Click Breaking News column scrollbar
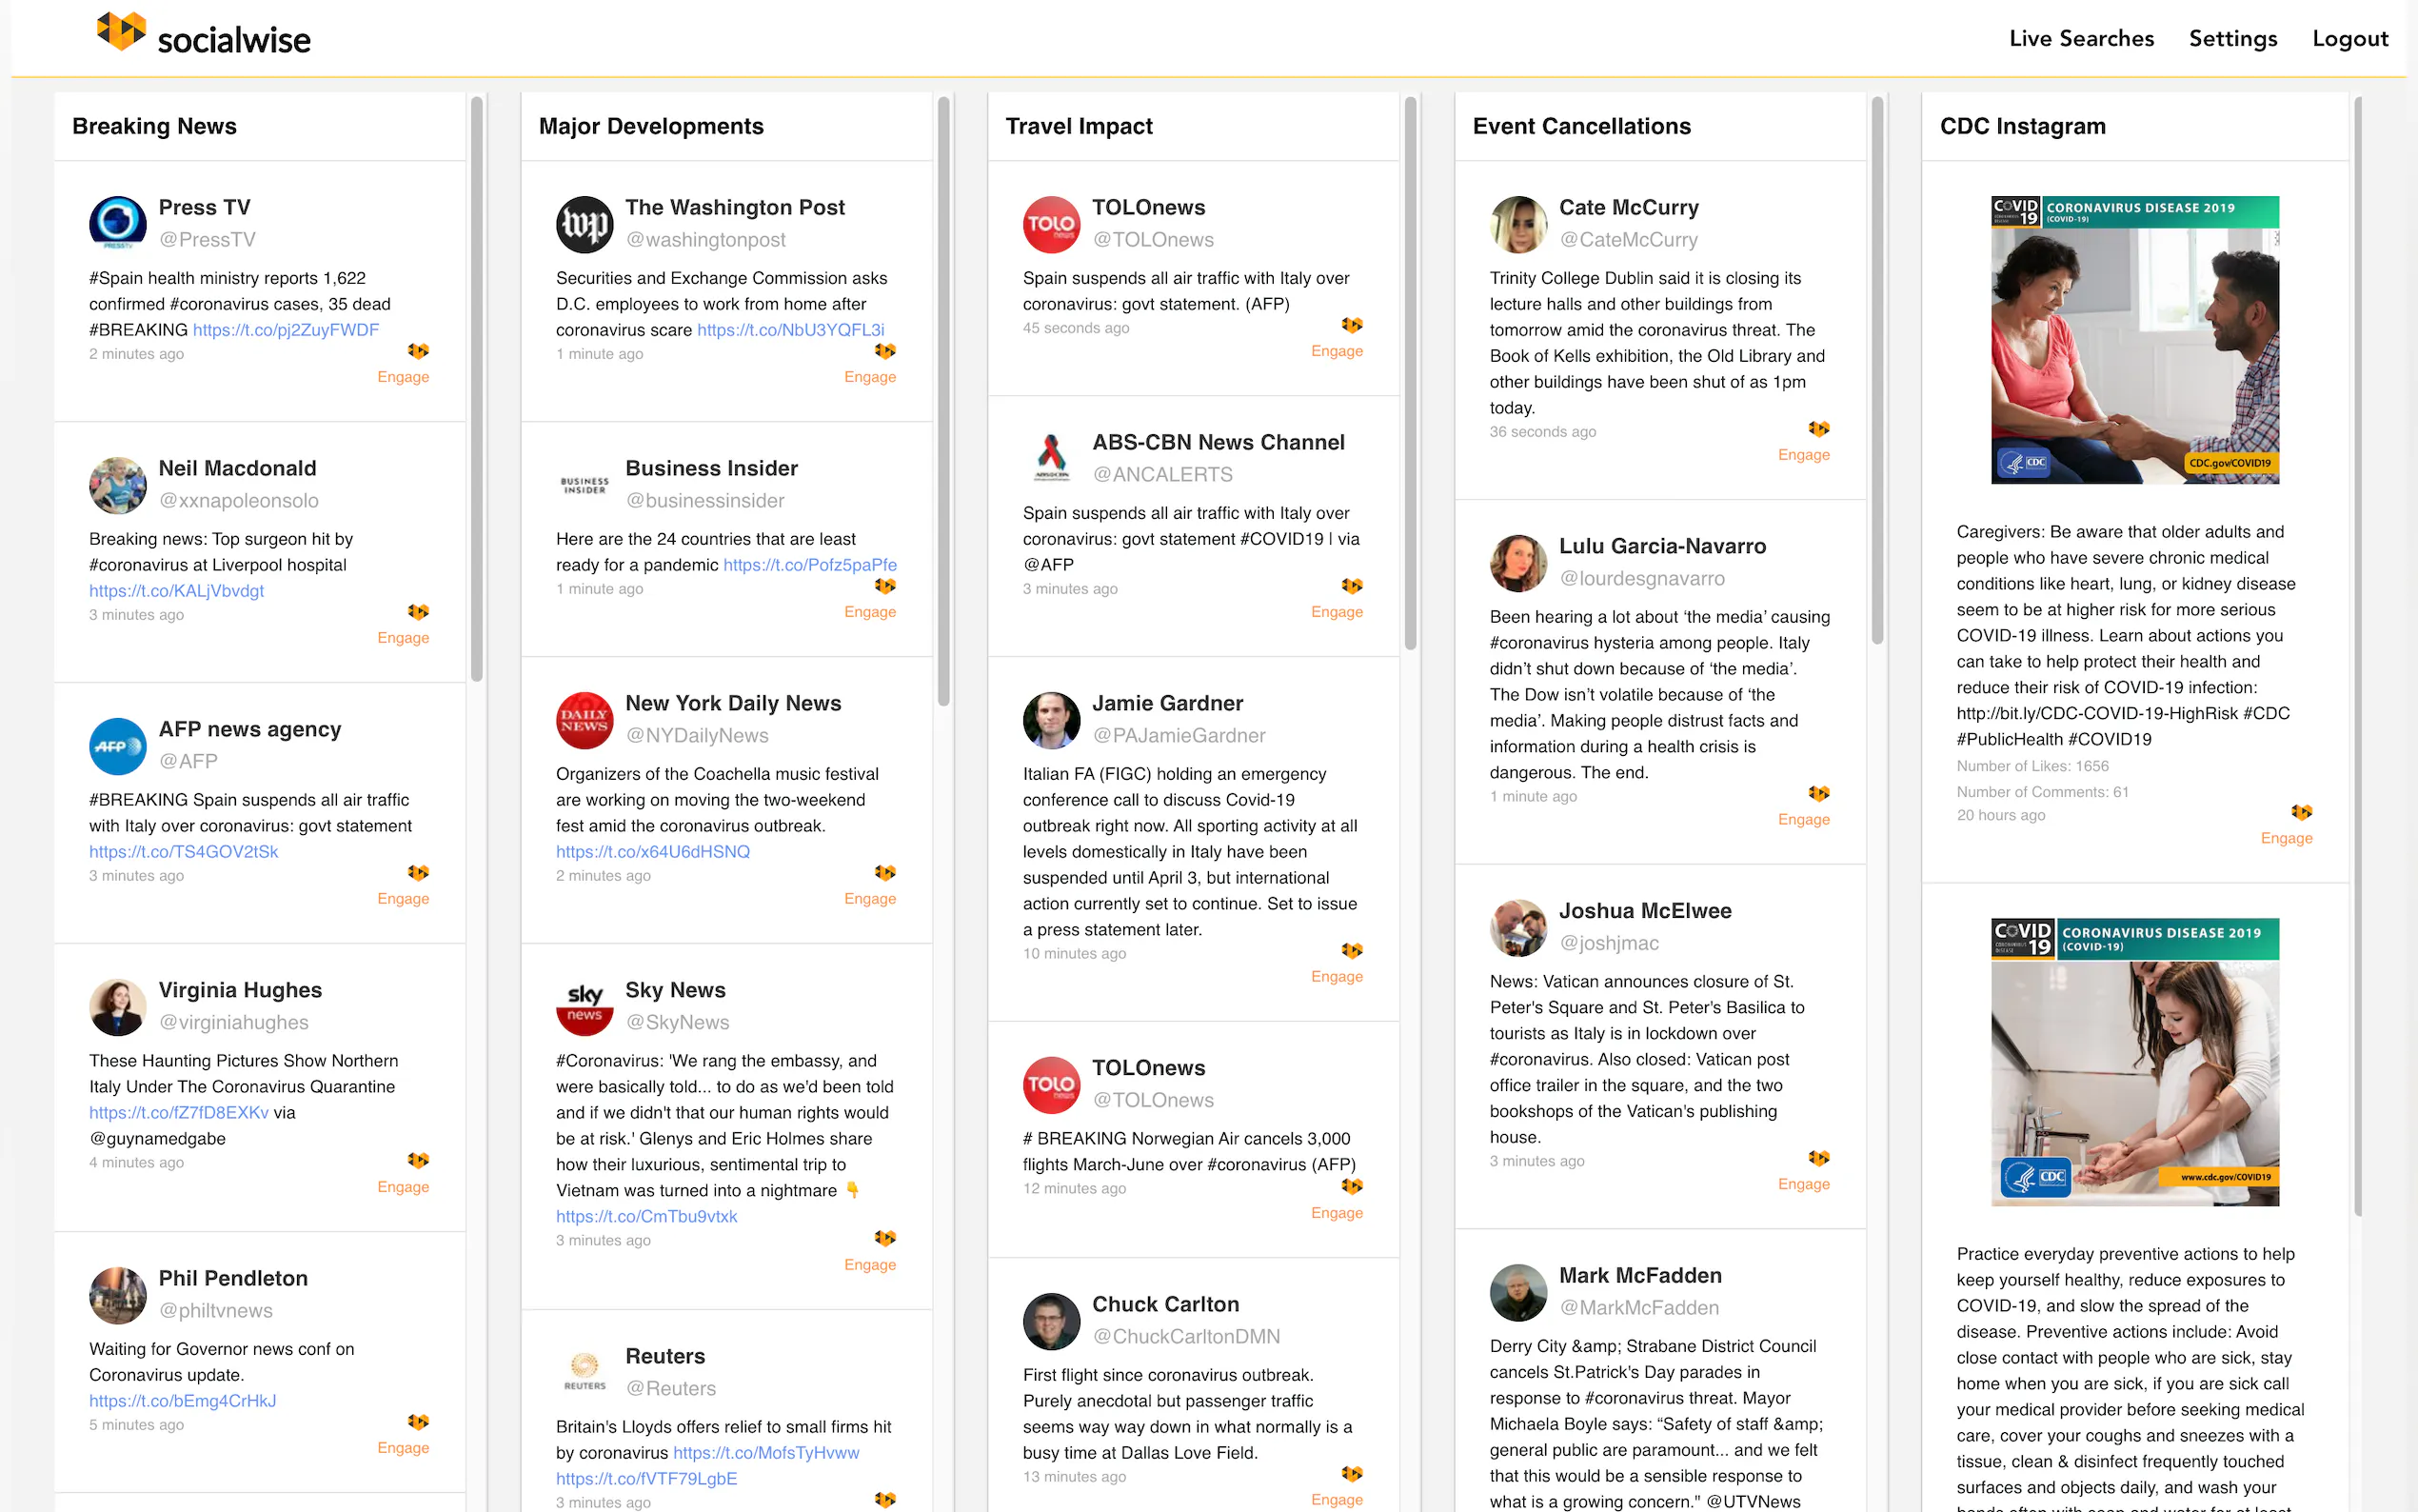Image resolution: width=2418 pixels, height=1512 pixels. (477, 388)
